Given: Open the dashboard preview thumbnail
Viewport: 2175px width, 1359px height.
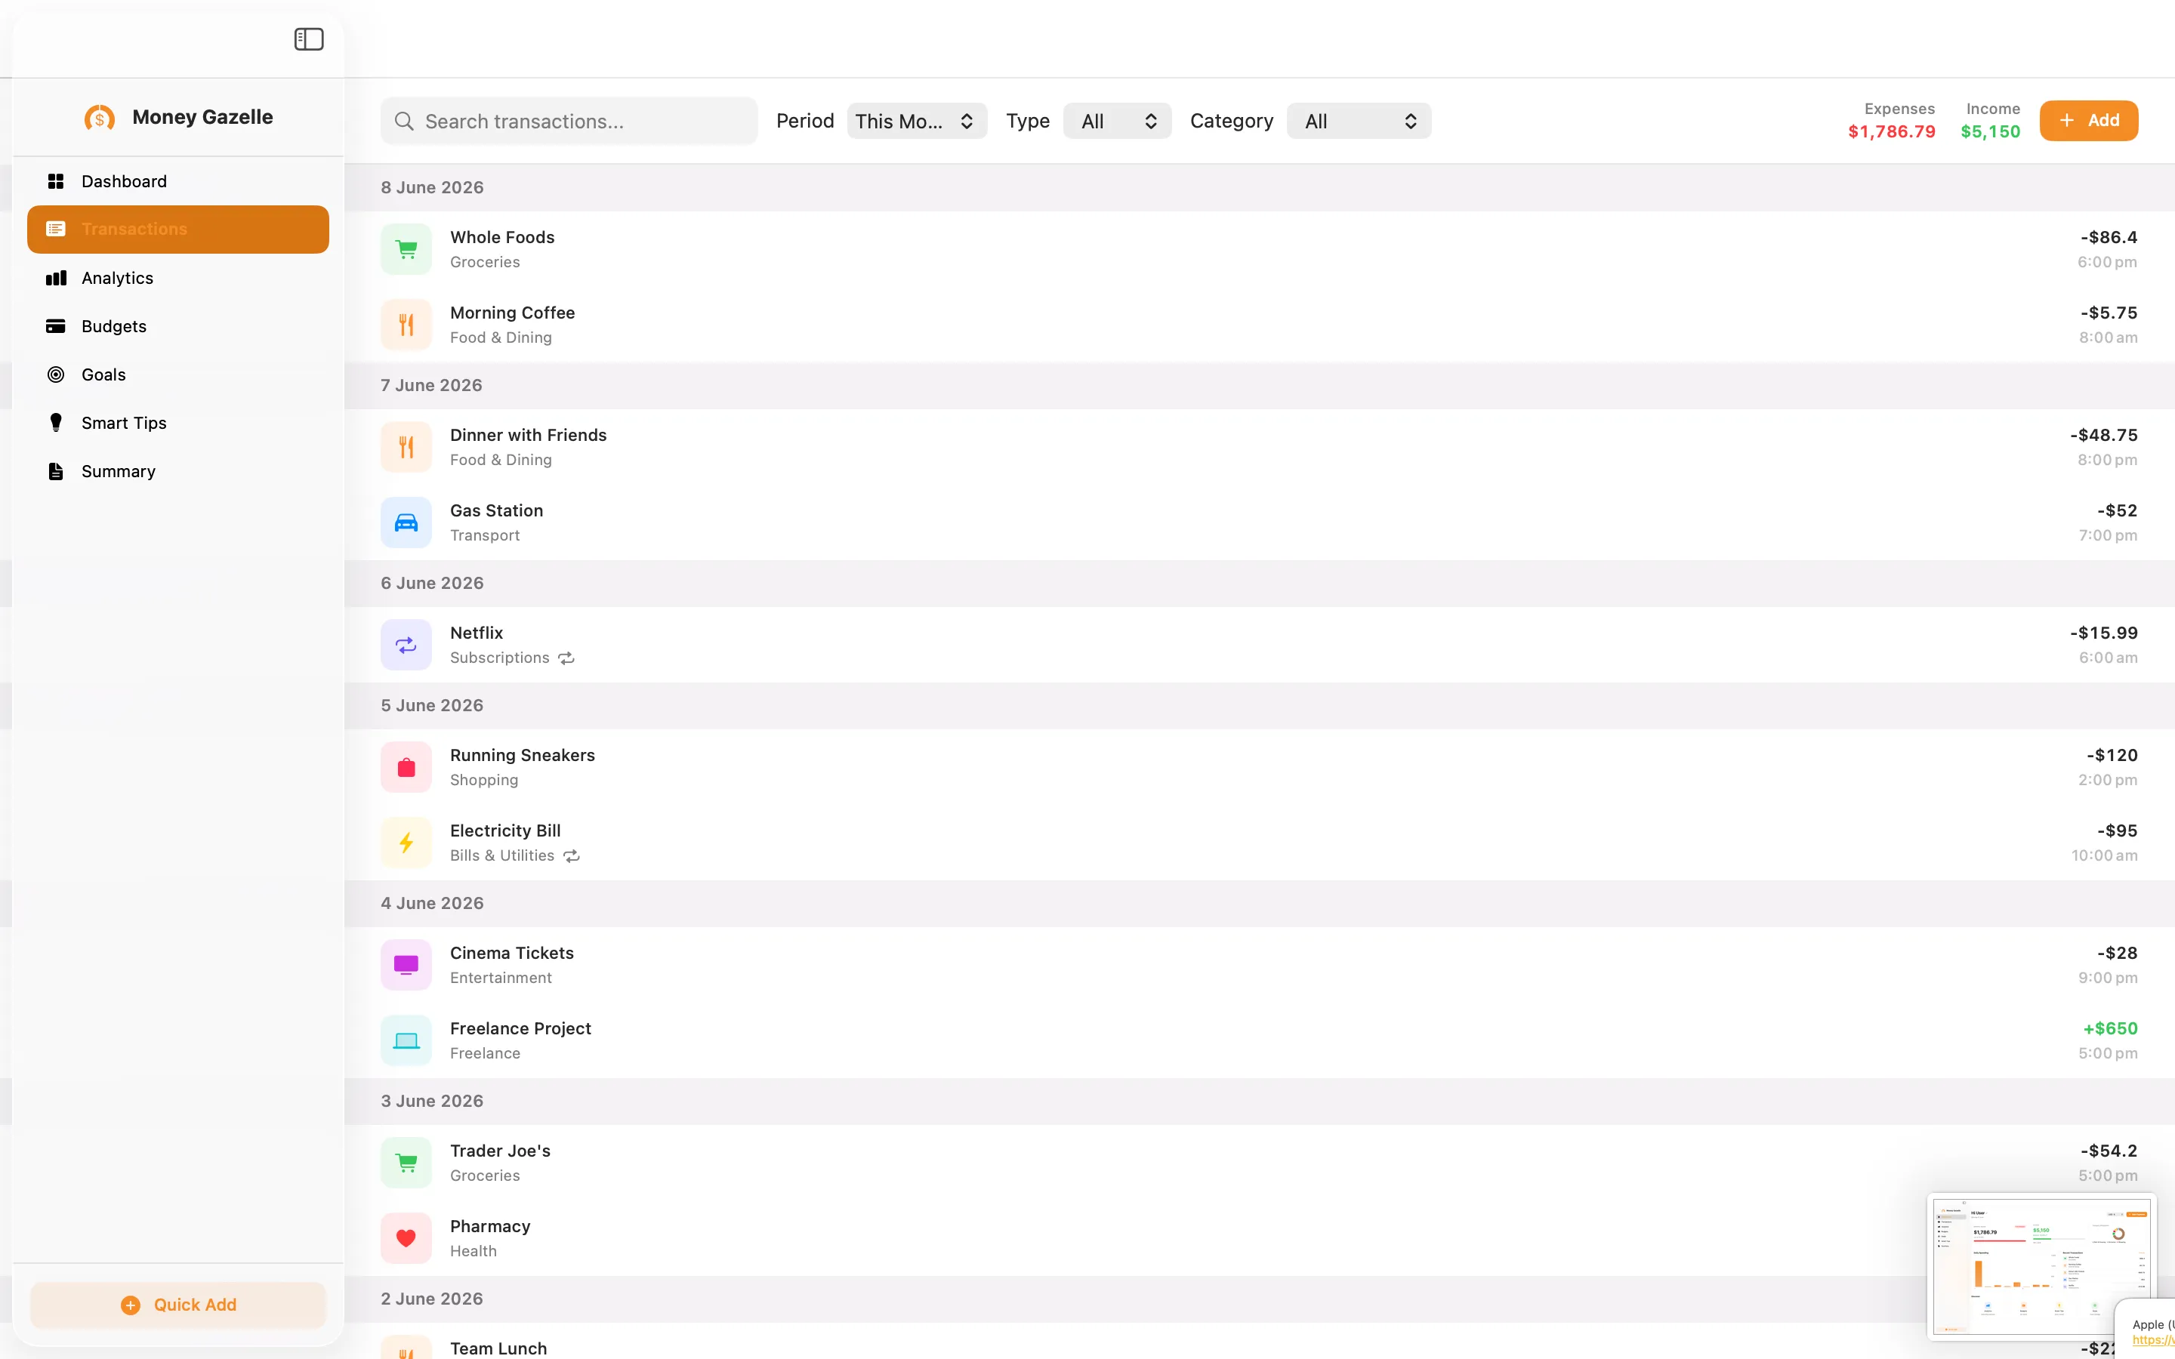Looking at the screenshot, I should click(x=2041, y=1265).
